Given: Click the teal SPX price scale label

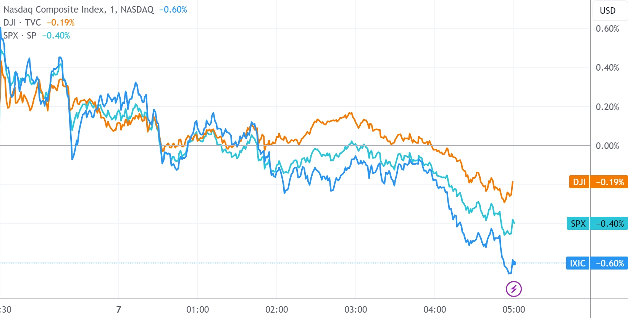Looking at the screenshot, I should coord(578,224).
